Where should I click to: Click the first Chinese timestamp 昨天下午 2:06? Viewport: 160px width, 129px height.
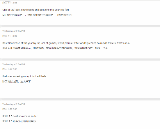[10, 3]
